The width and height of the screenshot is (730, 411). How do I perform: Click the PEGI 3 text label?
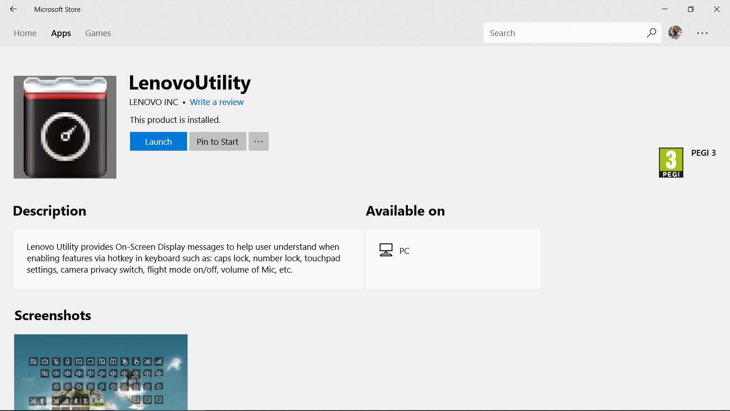pyautogui.click(x=704, y=153)
